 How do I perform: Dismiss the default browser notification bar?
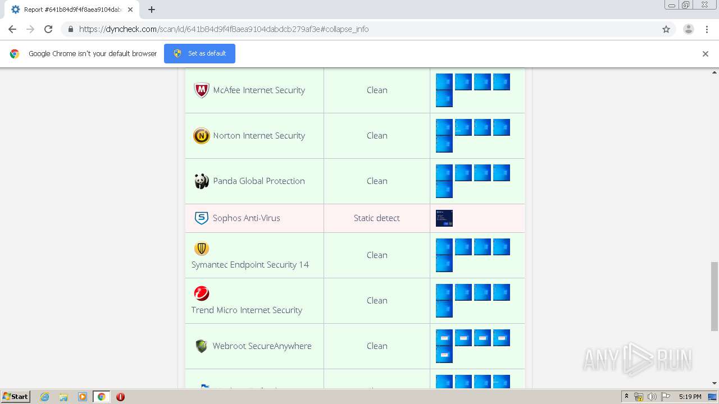pyautogui.click(x=706, y=54)
